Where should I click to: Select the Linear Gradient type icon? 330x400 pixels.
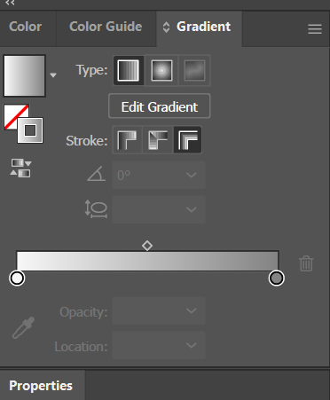pos(129,70)
